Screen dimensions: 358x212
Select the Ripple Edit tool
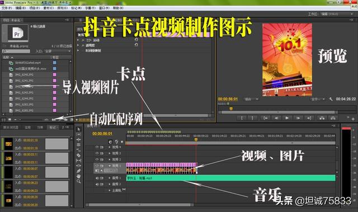point(78,140)
